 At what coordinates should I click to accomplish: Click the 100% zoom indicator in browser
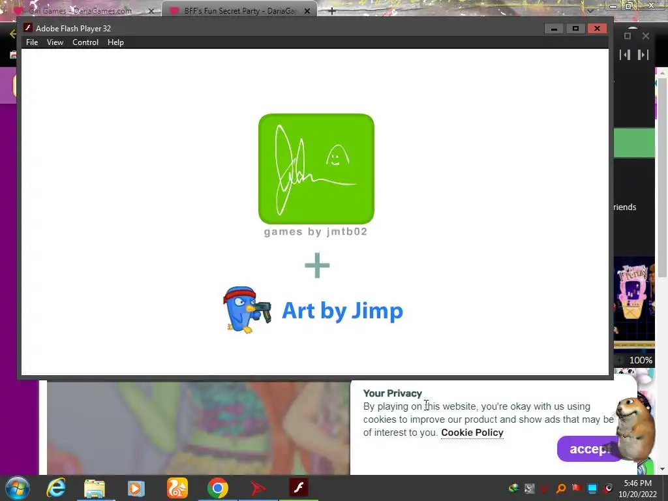pos(641,360)
